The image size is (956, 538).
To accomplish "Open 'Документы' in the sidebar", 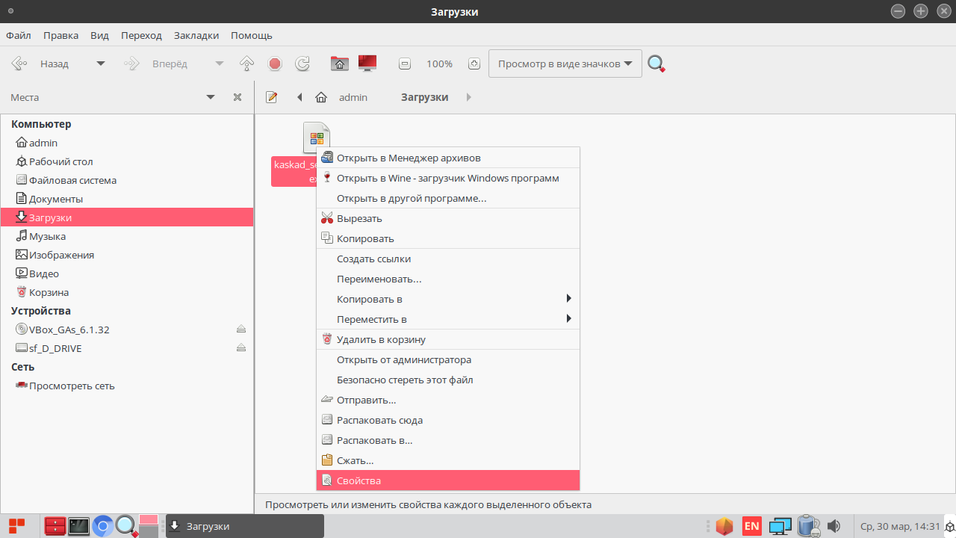I will tap(56, 199).
